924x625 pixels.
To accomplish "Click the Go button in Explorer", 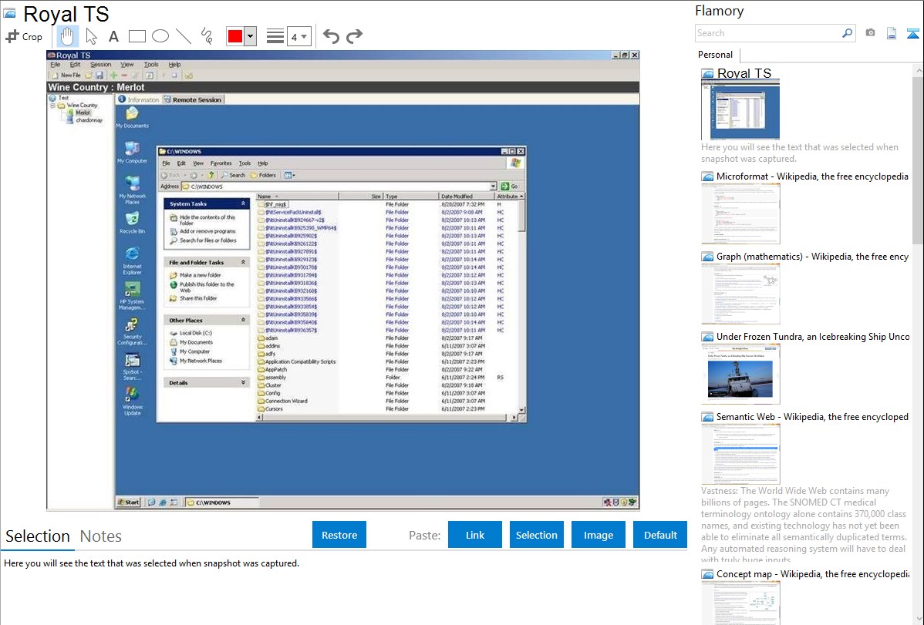I will click(509, 186).
